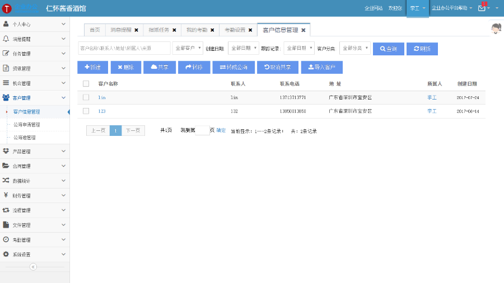
Task: Open customer link 123
Action: point(102,111)
